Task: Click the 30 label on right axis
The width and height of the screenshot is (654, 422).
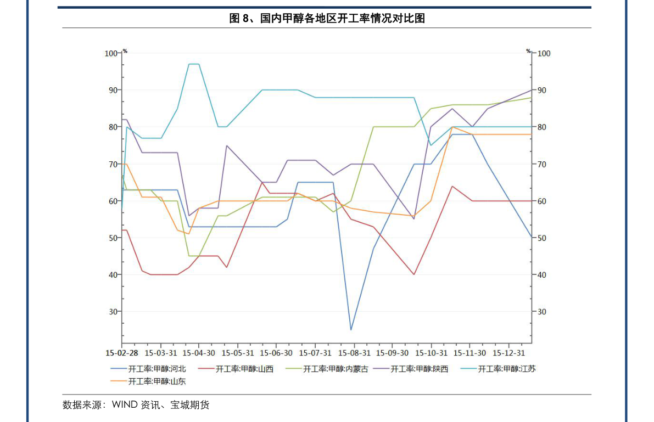Action: tap(543, 312)
